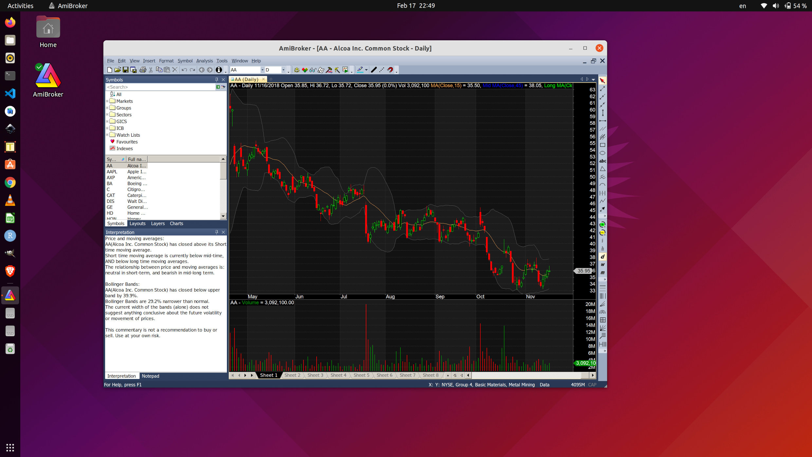Toggle monthly 'm' interval button
This screenshot has width=812, height=457.
click(602, 273)
